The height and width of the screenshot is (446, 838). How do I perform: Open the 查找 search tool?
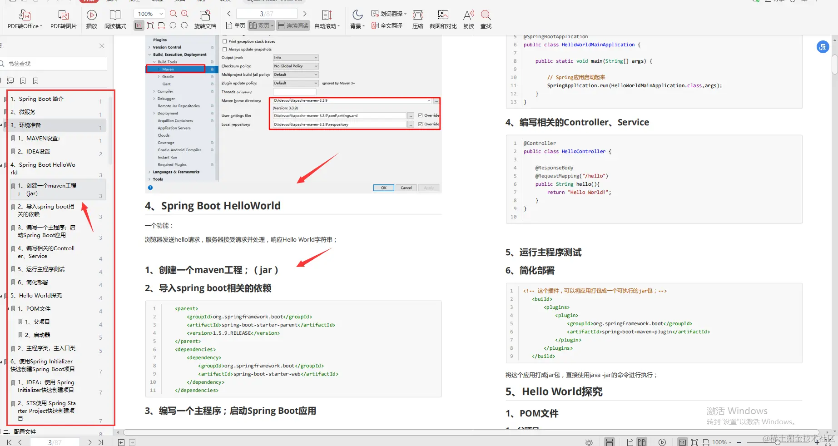pyautogui.click(x=486, y=20)
